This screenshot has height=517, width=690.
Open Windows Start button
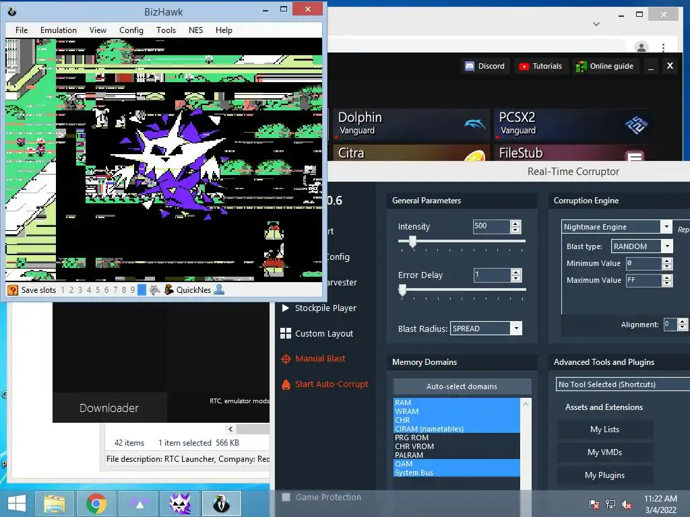(x=17, y=504)
